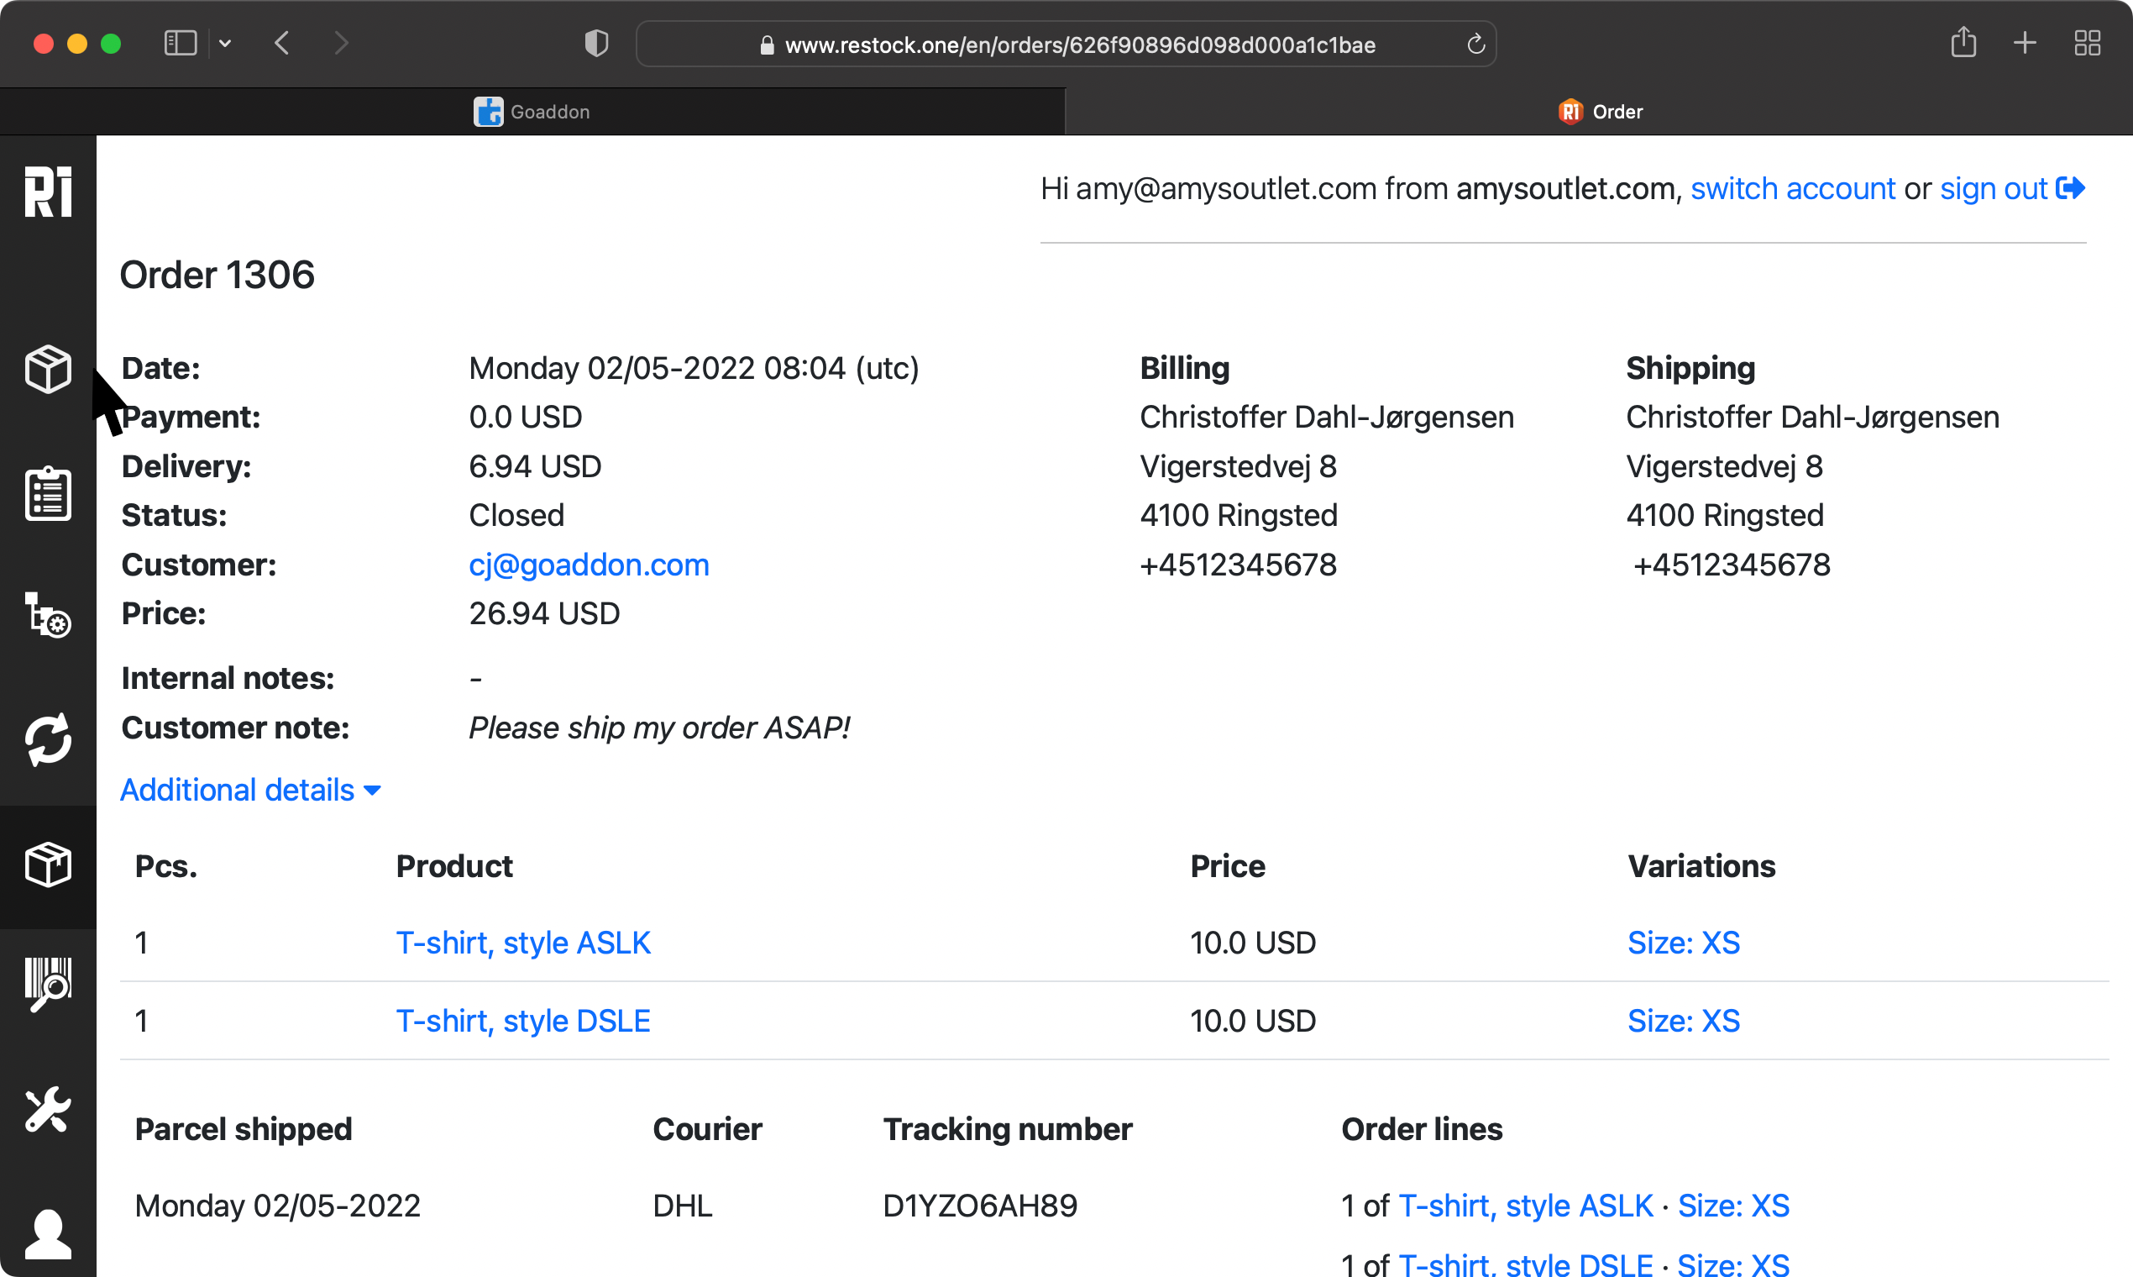Image resolution: width=2133 pixels, height=1277 pixels.
Task: Open the barcode search sidebar icon
Action: click(x=48, y=985)
